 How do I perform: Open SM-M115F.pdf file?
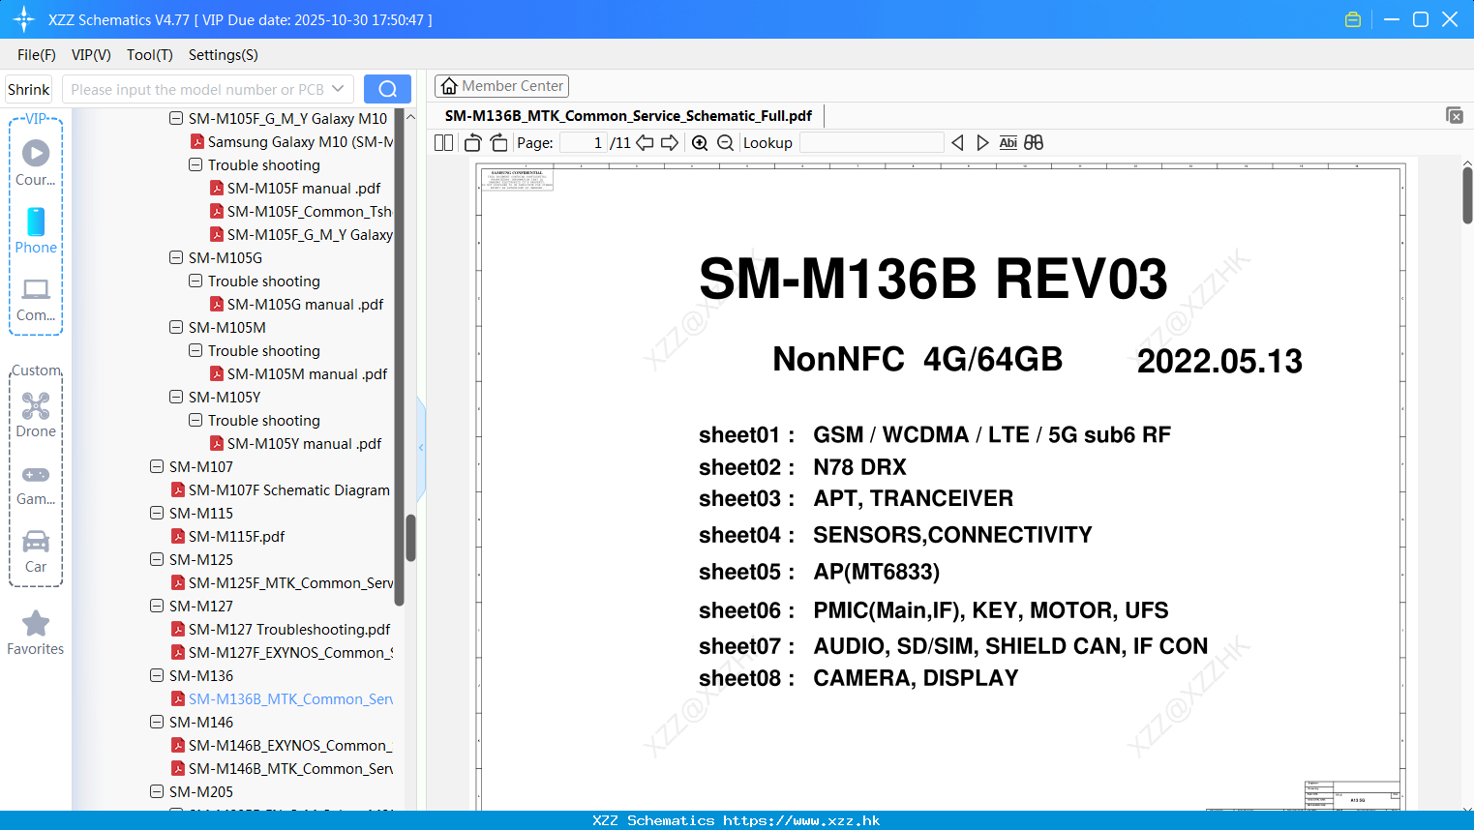[228, 537]
